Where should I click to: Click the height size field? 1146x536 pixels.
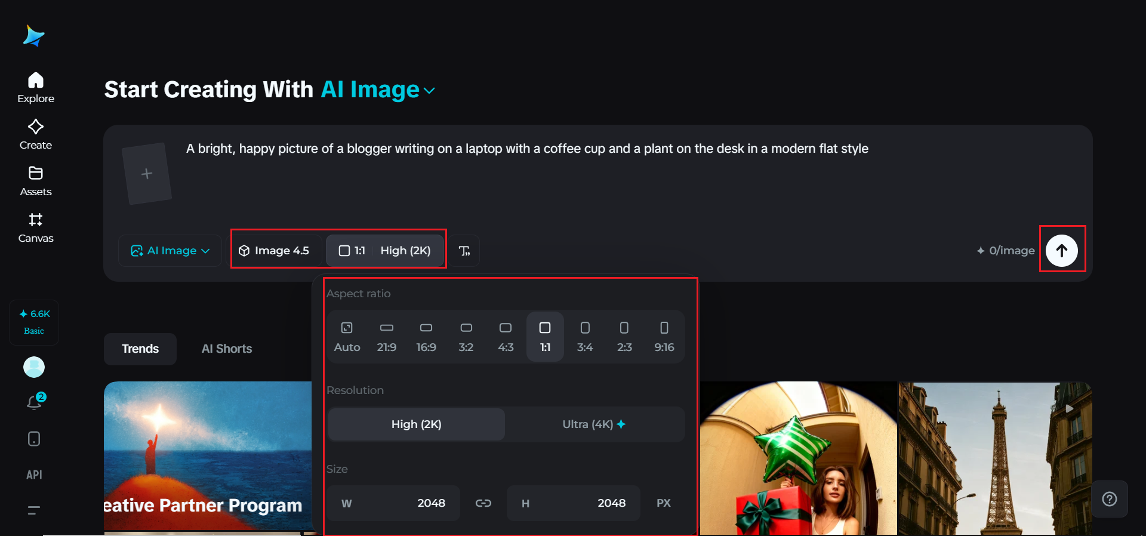coord(574,503)
